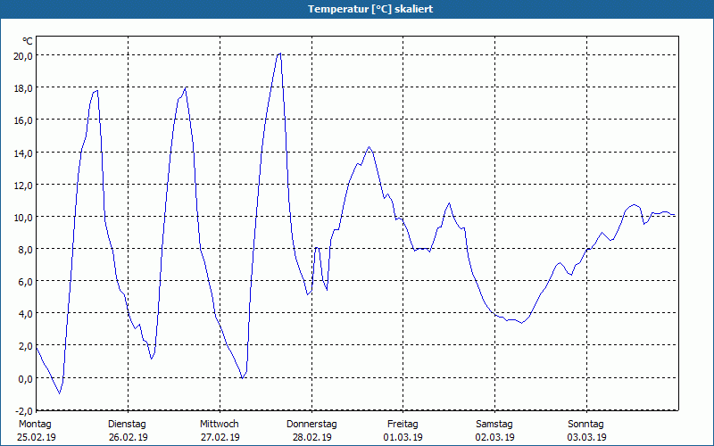Click the °C unit label
The width and height of the screenshot is (714, 446).
click(28, 41)
